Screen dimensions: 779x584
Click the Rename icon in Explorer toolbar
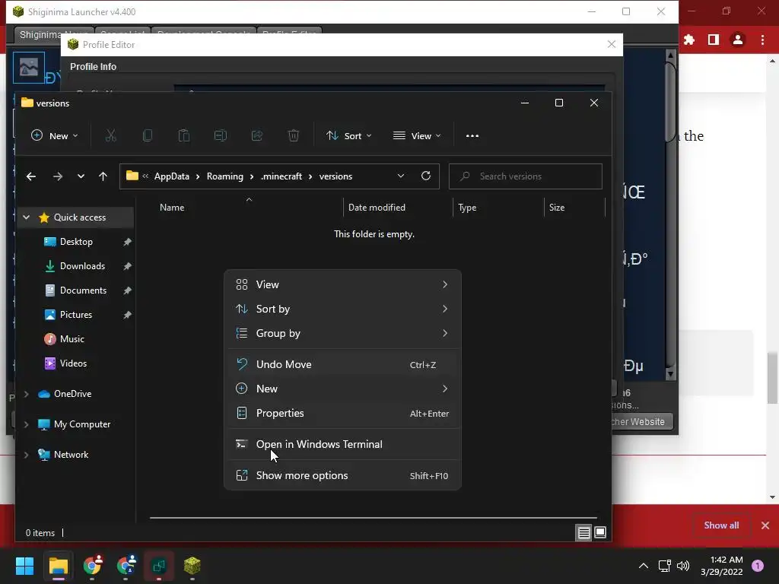[x=221, y=135]
